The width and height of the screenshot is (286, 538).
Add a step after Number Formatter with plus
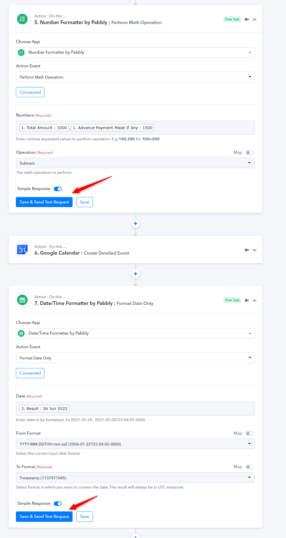tap(135, 224)
